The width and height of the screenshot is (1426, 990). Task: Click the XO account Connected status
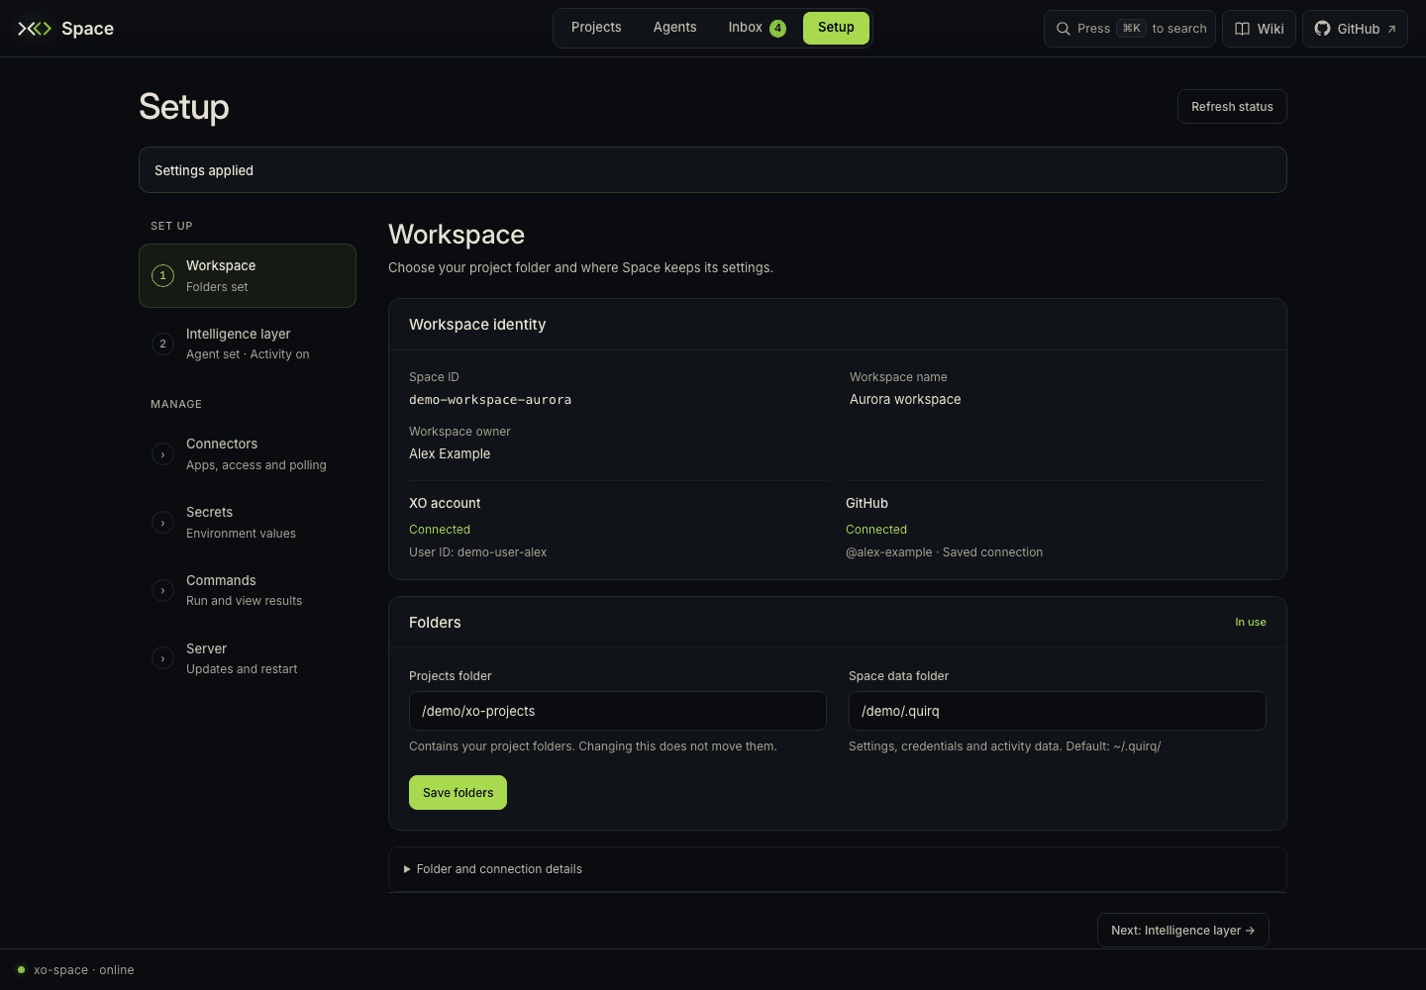pos(440,530)
